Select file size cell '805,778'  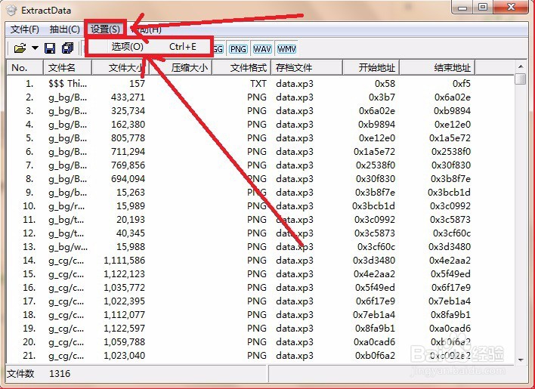(x=128, y=138)
